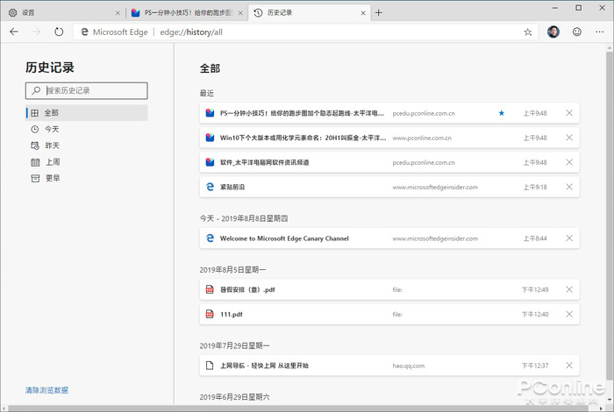Image resolution: width=614 pixels, height=412 pixels.
Task: Click the 清除浏览数据 link
Action: (x=46, y=390)
